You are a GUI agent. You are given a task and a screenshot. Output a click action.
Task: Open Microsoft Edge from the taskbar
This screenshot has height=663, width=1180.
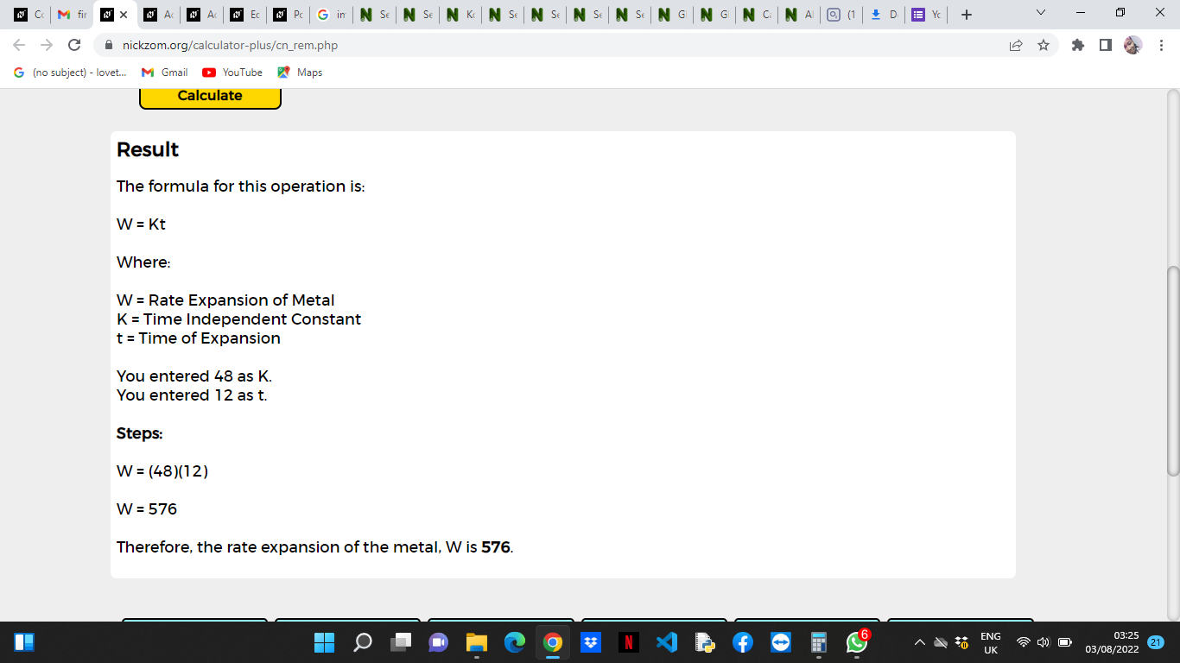pyautogui.click(x=515, y=642)
